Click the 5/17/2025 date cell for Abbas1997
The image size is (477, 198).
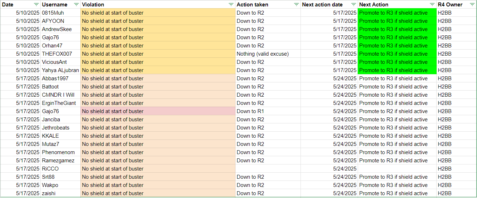[20, 78]
